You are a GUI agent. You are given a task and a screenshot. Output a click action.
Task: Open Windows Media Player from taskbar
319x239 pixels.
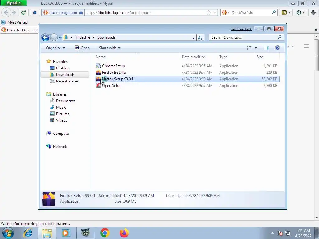[66, 233]
